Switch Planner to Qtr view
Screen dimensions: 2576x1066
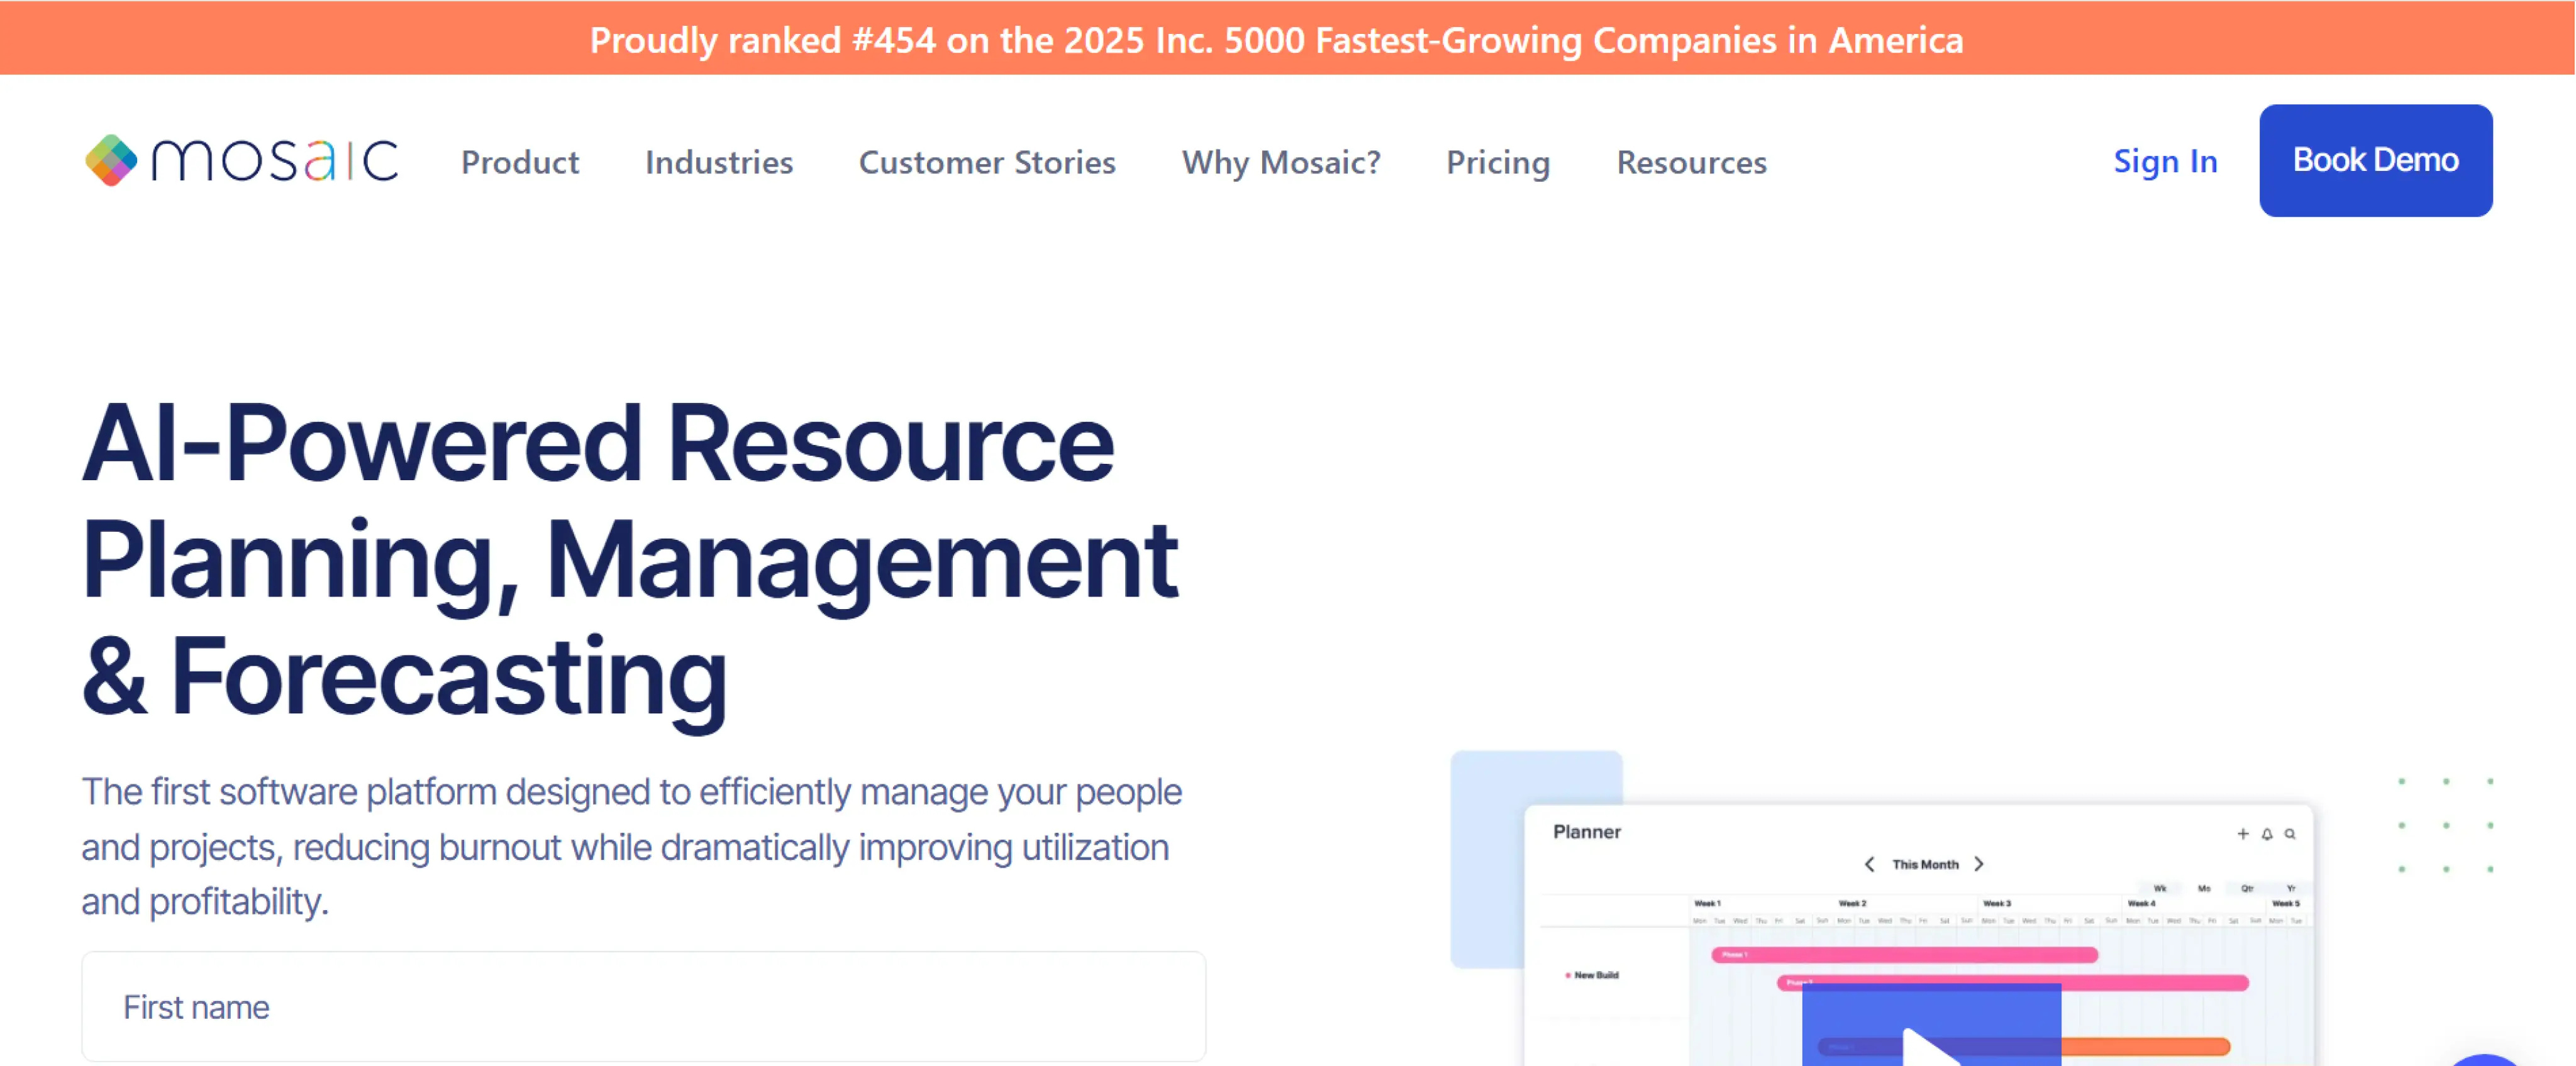2247,888
